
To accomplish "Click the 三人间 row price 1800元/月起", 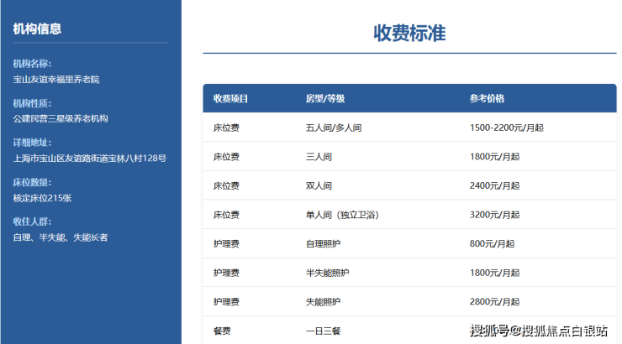I will tap(494, 157).
